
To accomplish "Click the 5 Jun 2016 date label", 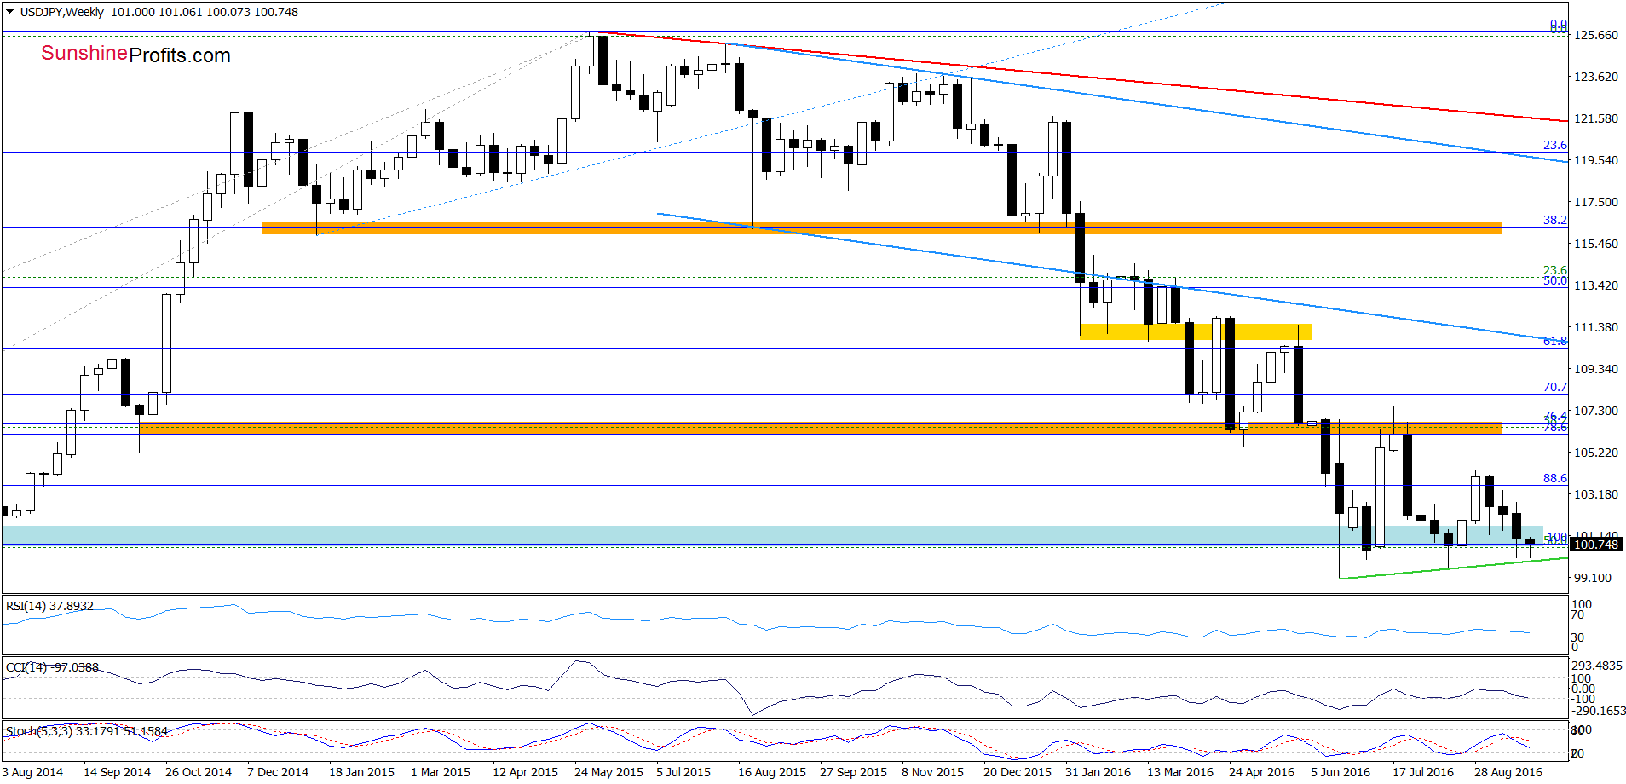I will [1341, 772].
